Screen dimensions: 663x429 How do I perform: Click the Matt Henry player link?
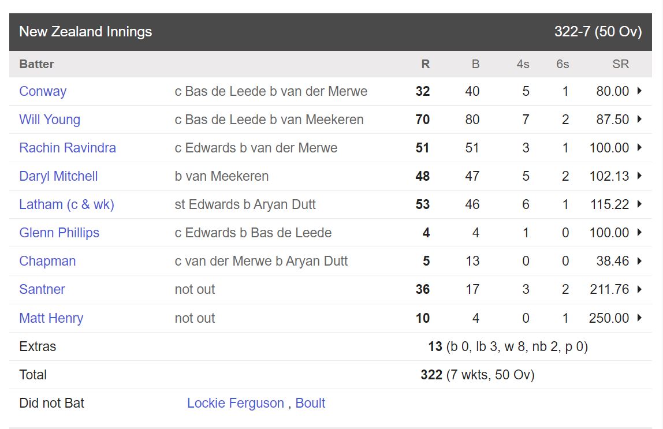(51, 318)
